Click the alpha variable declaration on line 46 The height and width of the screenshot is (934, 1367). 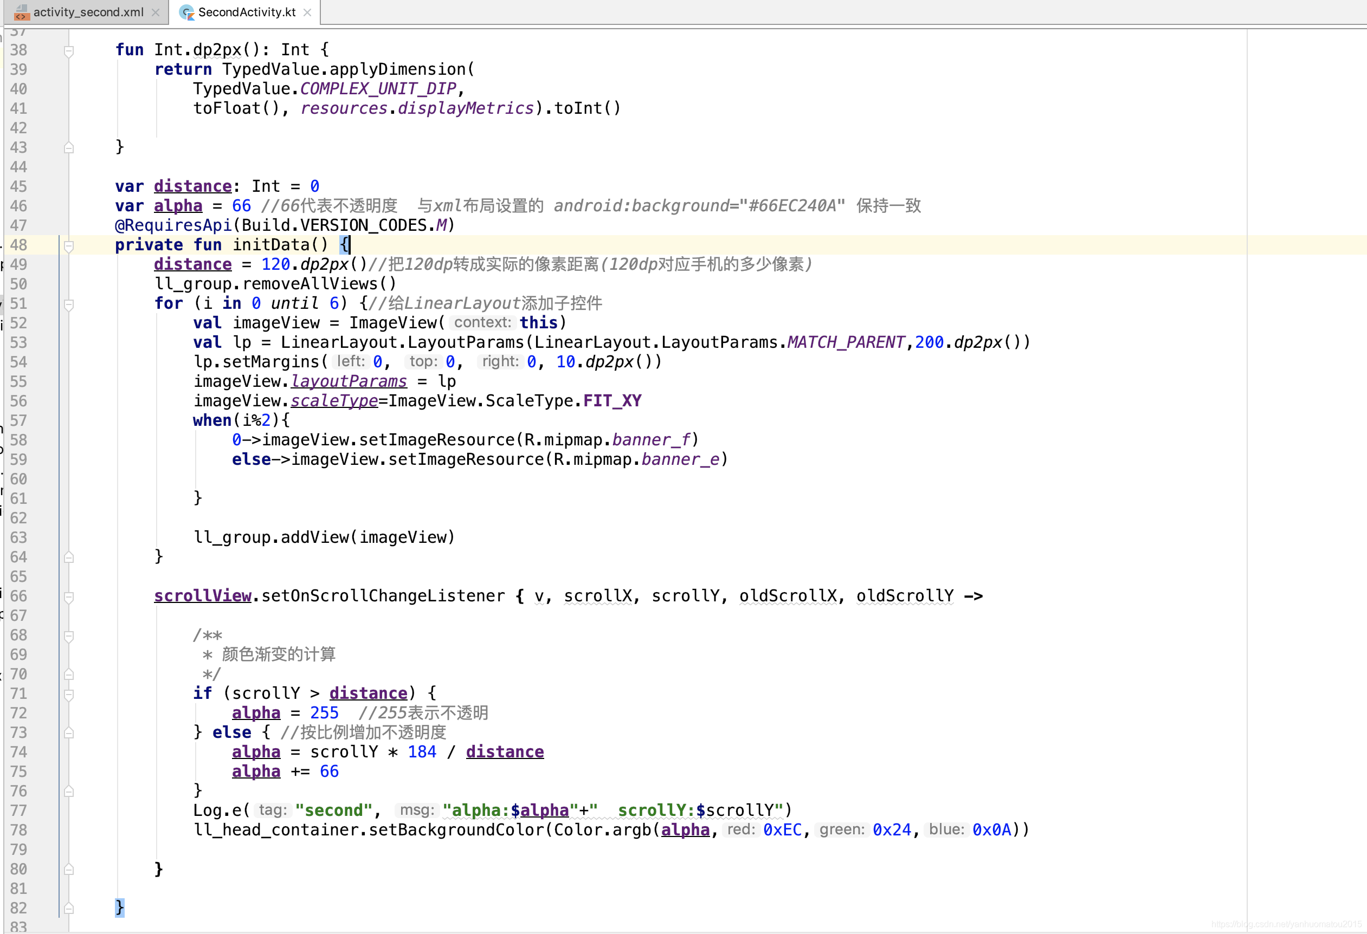[178, 206]
